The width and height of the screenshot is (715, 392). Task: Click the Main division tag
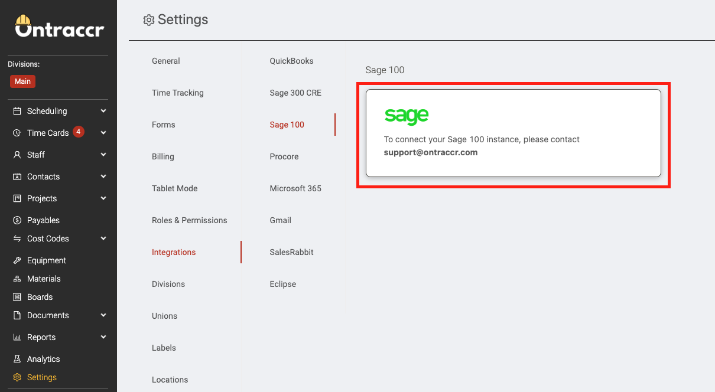pyautogui.click(x=23, y=81)
